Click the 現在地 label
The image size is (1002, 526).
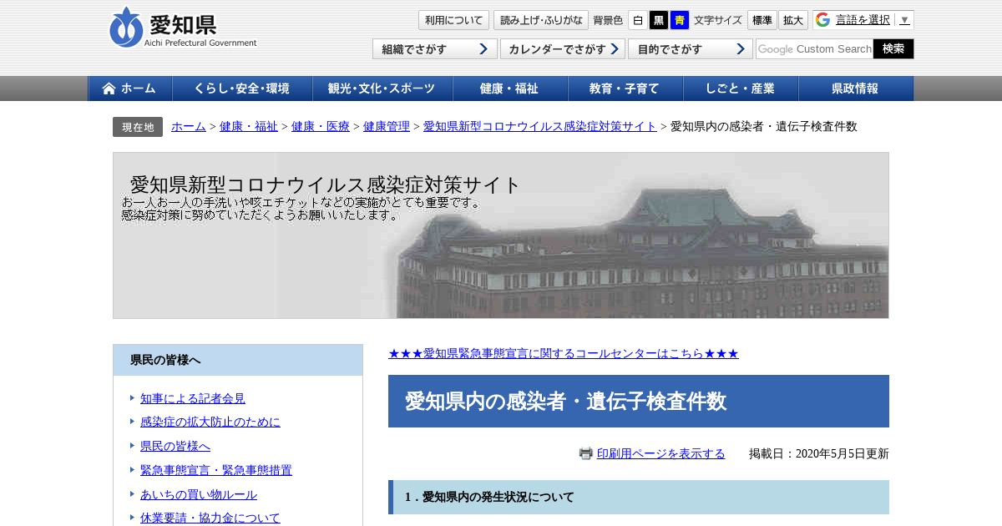[x=138, y=127]
